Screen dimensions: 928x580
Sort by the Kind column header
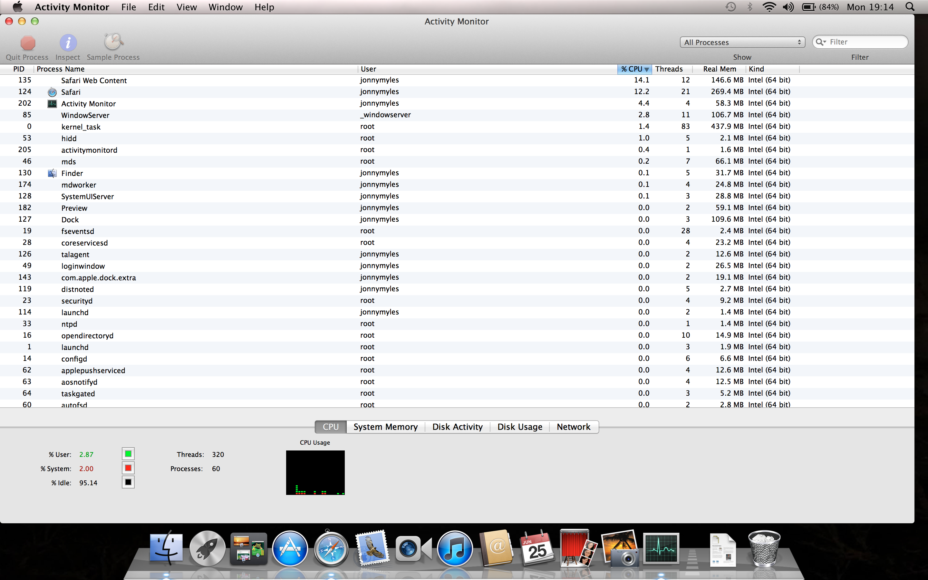coord(773,69)
